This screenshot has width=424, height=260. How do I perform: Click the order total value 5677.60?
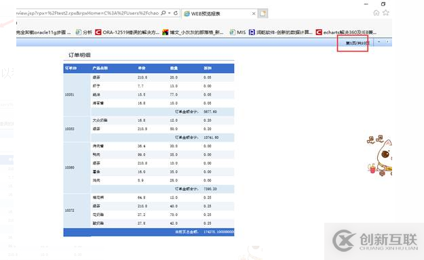(210, 112)
